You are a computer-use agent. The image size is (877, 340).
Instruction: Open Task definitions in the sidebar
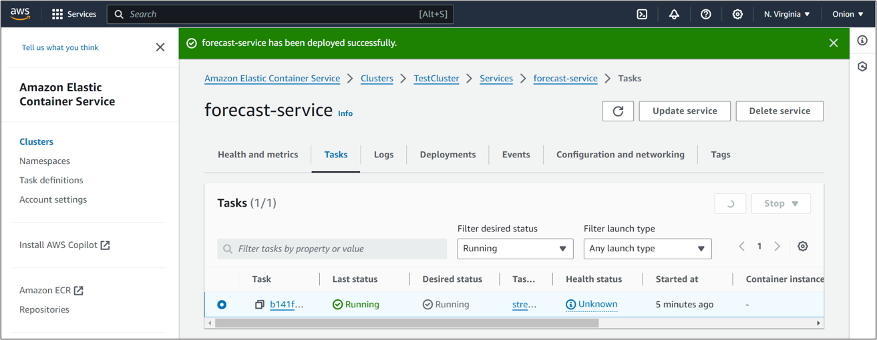[51, 181]
